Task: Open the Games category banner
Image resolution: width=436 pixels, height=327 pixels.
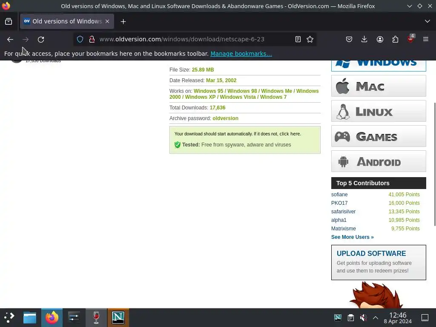Action: click(x=379, y=136)
